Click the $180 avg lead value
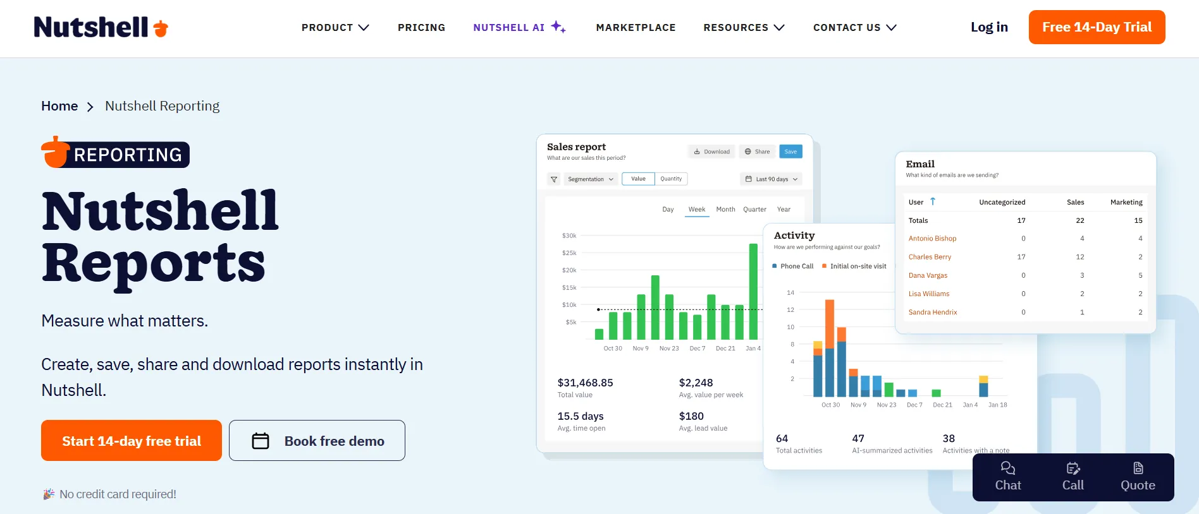Screen dimensions: 1199x514 [x=691, y=416]
